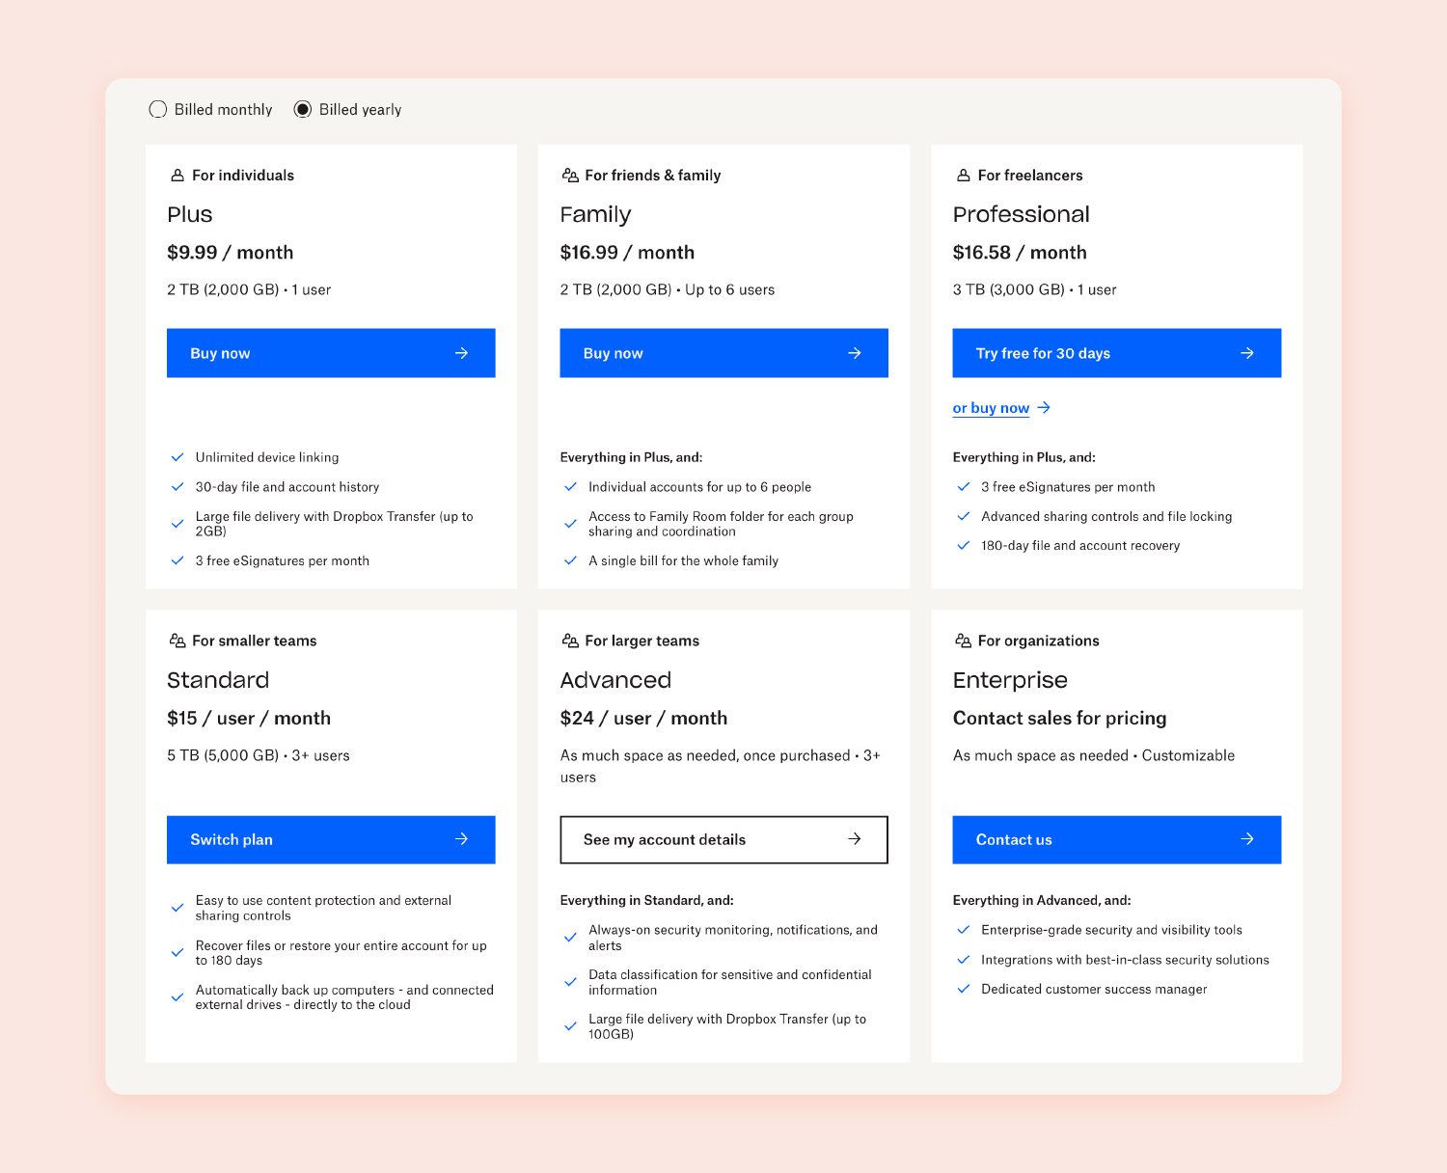
Task: Click the team icon beside For smaller teams
Action: pos(177,641)
